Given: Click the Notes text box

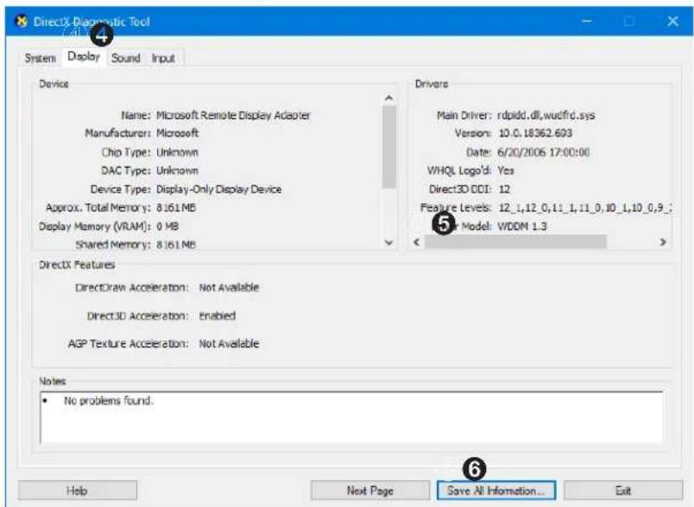Looking at the screenshot, I should point(351,417).
